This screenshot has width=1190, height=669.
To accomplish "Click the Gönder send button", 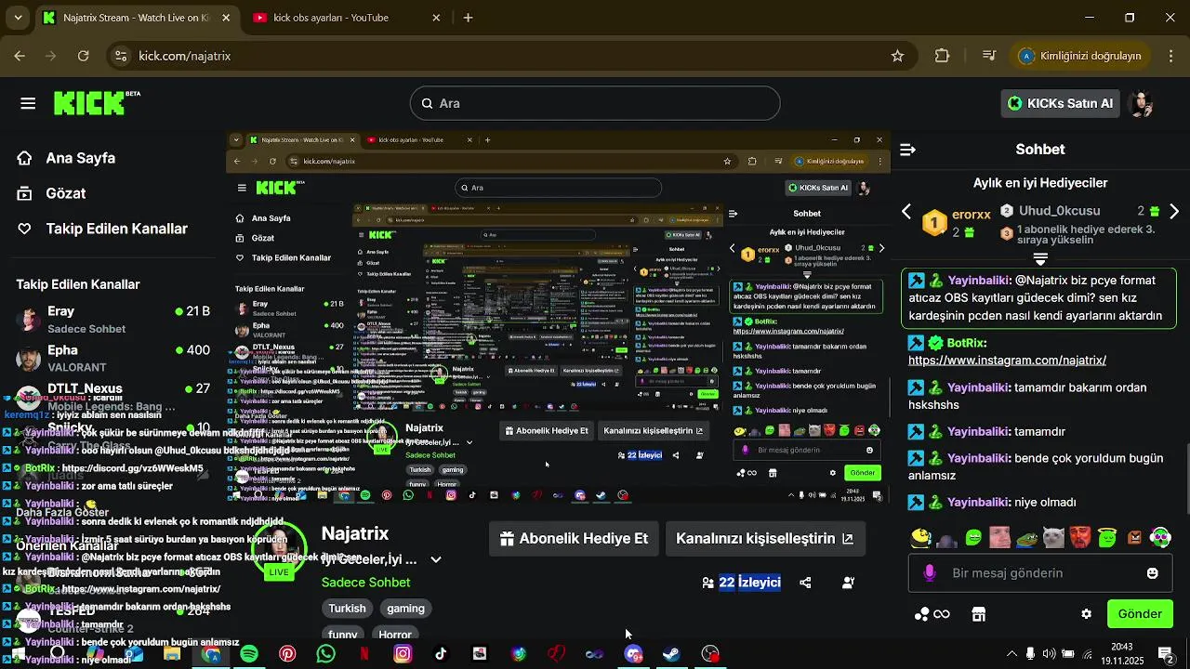I will click(x=1140, y=614).
